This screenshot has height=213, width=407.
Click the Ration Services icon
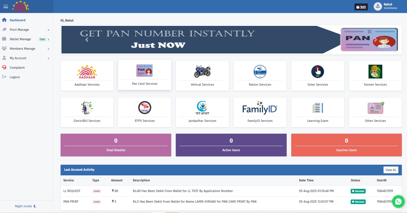pos(260,76)
